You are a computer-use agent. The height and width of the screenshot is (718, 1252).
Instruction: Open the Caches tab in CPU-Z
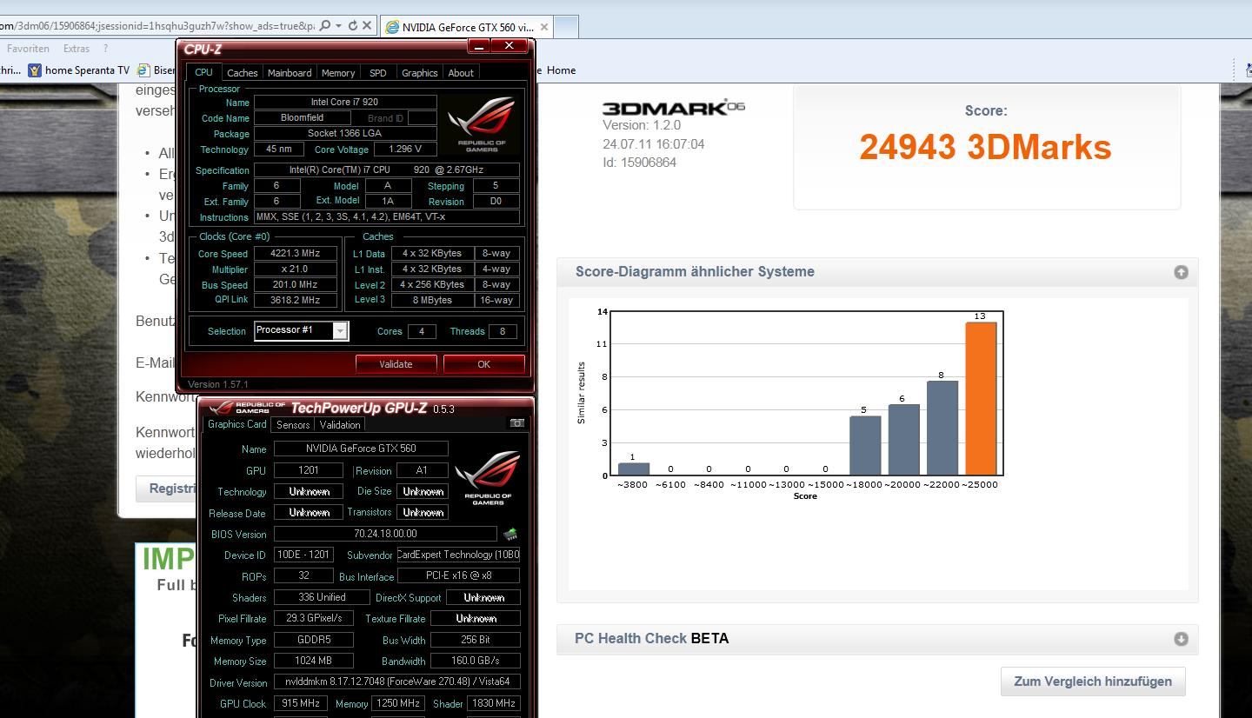(242, 73)
